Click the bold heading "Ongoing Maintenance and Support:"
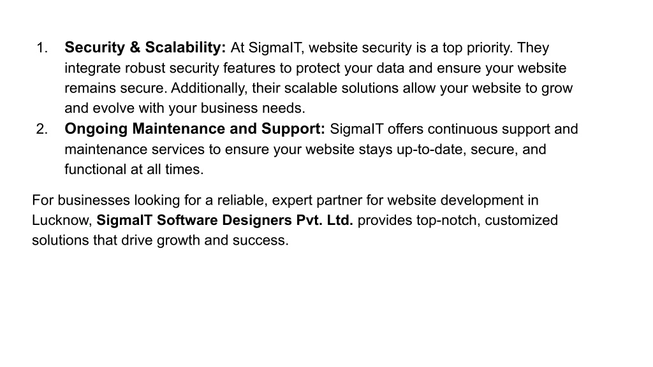This screenshot has height=367, width=653. tap(194, 129)
